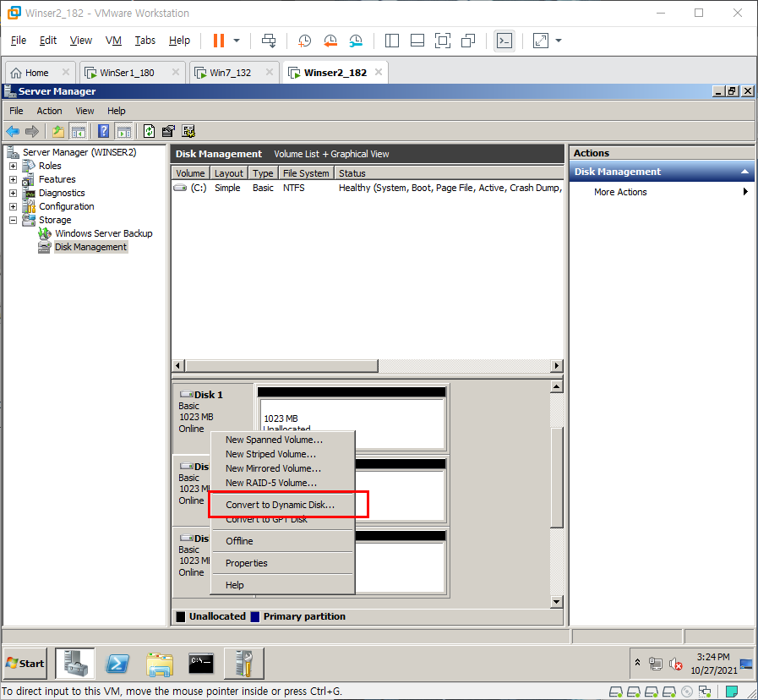Click the stretch guest display icon
758x700 pixels.
pyautogui.click(x=541, y=41)
